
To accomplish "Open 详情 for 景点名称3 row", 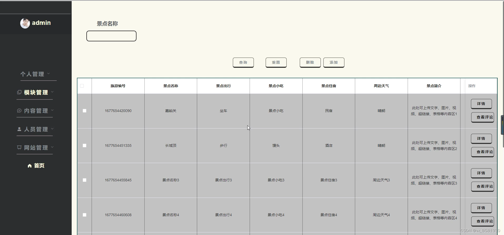I will (481, 173).
